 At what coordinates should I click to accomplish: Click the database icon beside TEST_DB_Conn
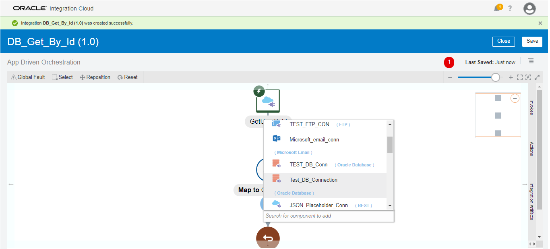tap(276, 164)
